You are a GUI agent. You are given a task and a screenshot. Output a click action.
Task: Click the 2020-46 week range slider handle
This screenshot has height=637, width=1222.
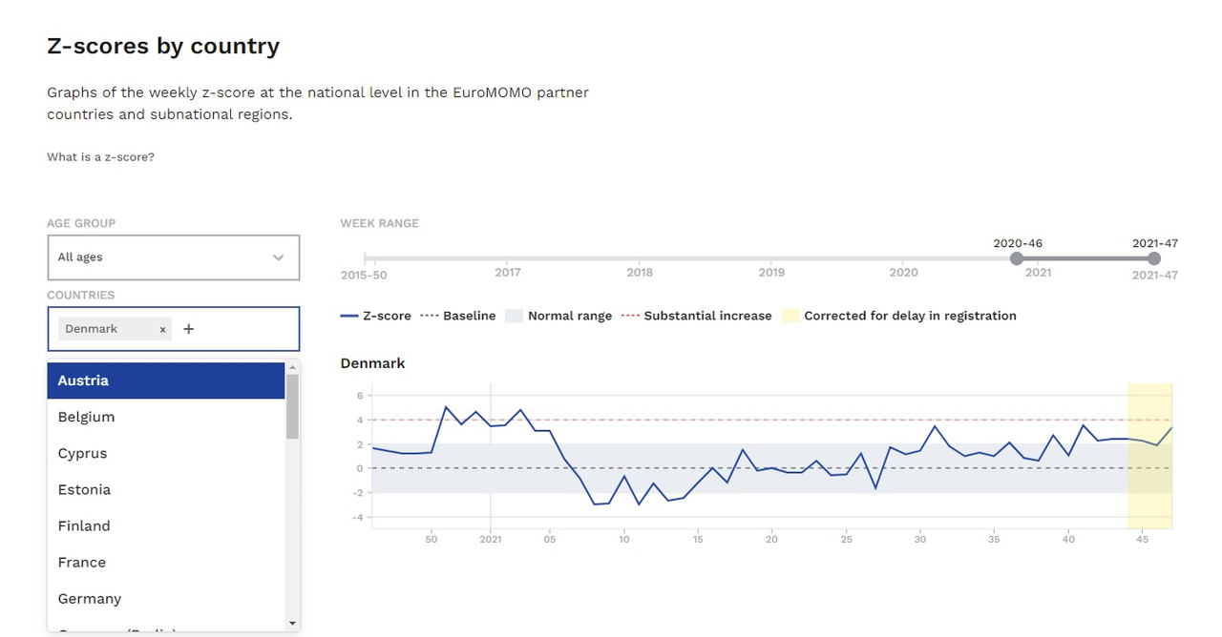(1017, 258)
